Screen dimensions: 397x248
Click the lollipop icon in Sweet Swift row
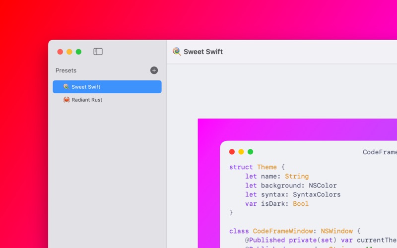(66, 87)
